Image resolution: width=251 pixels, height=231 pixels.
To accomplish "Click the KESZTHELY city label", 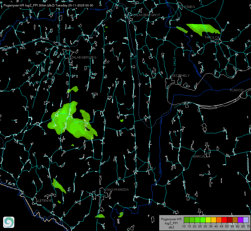I will point(180,76).
